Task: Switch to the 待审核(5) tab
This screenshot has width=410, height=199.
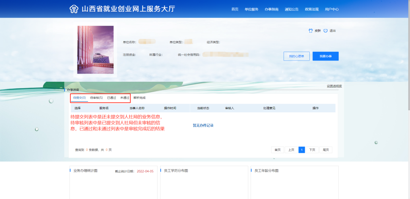Action: coord(96,98)
